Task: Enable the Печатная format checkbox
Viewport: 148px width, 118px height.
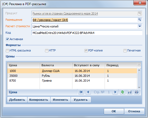Action: point(125,51)
